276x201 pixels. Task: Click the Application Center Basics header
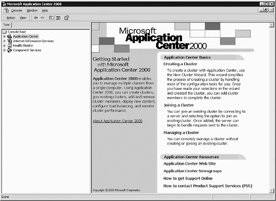click(187, 58)
